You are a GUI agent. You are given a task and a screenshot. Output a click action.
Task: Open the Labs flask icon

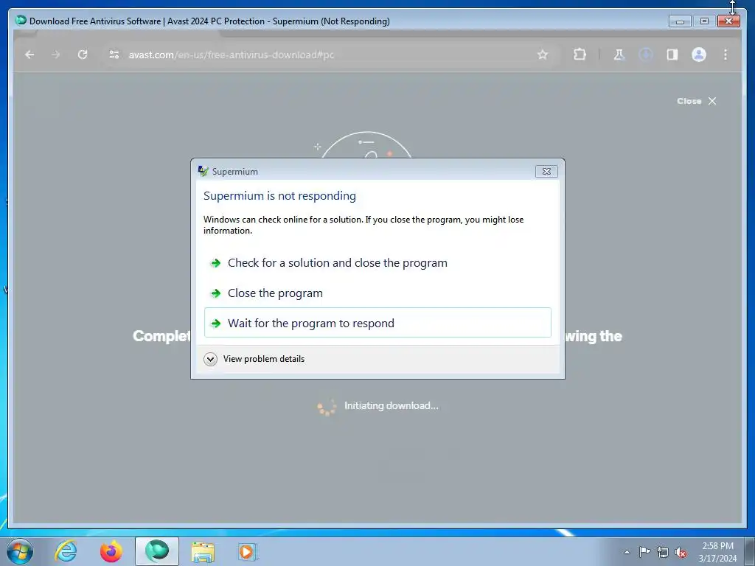coord(619,55)
